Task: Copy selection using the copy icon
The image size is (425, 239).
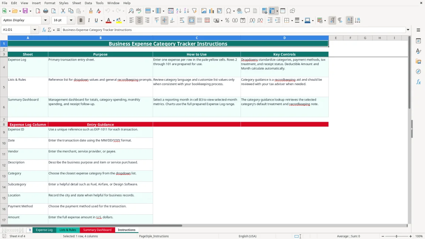Action: [70, 11]
